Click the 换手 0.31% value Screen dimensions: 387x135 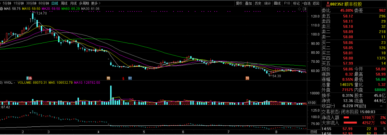pos(348,95)
